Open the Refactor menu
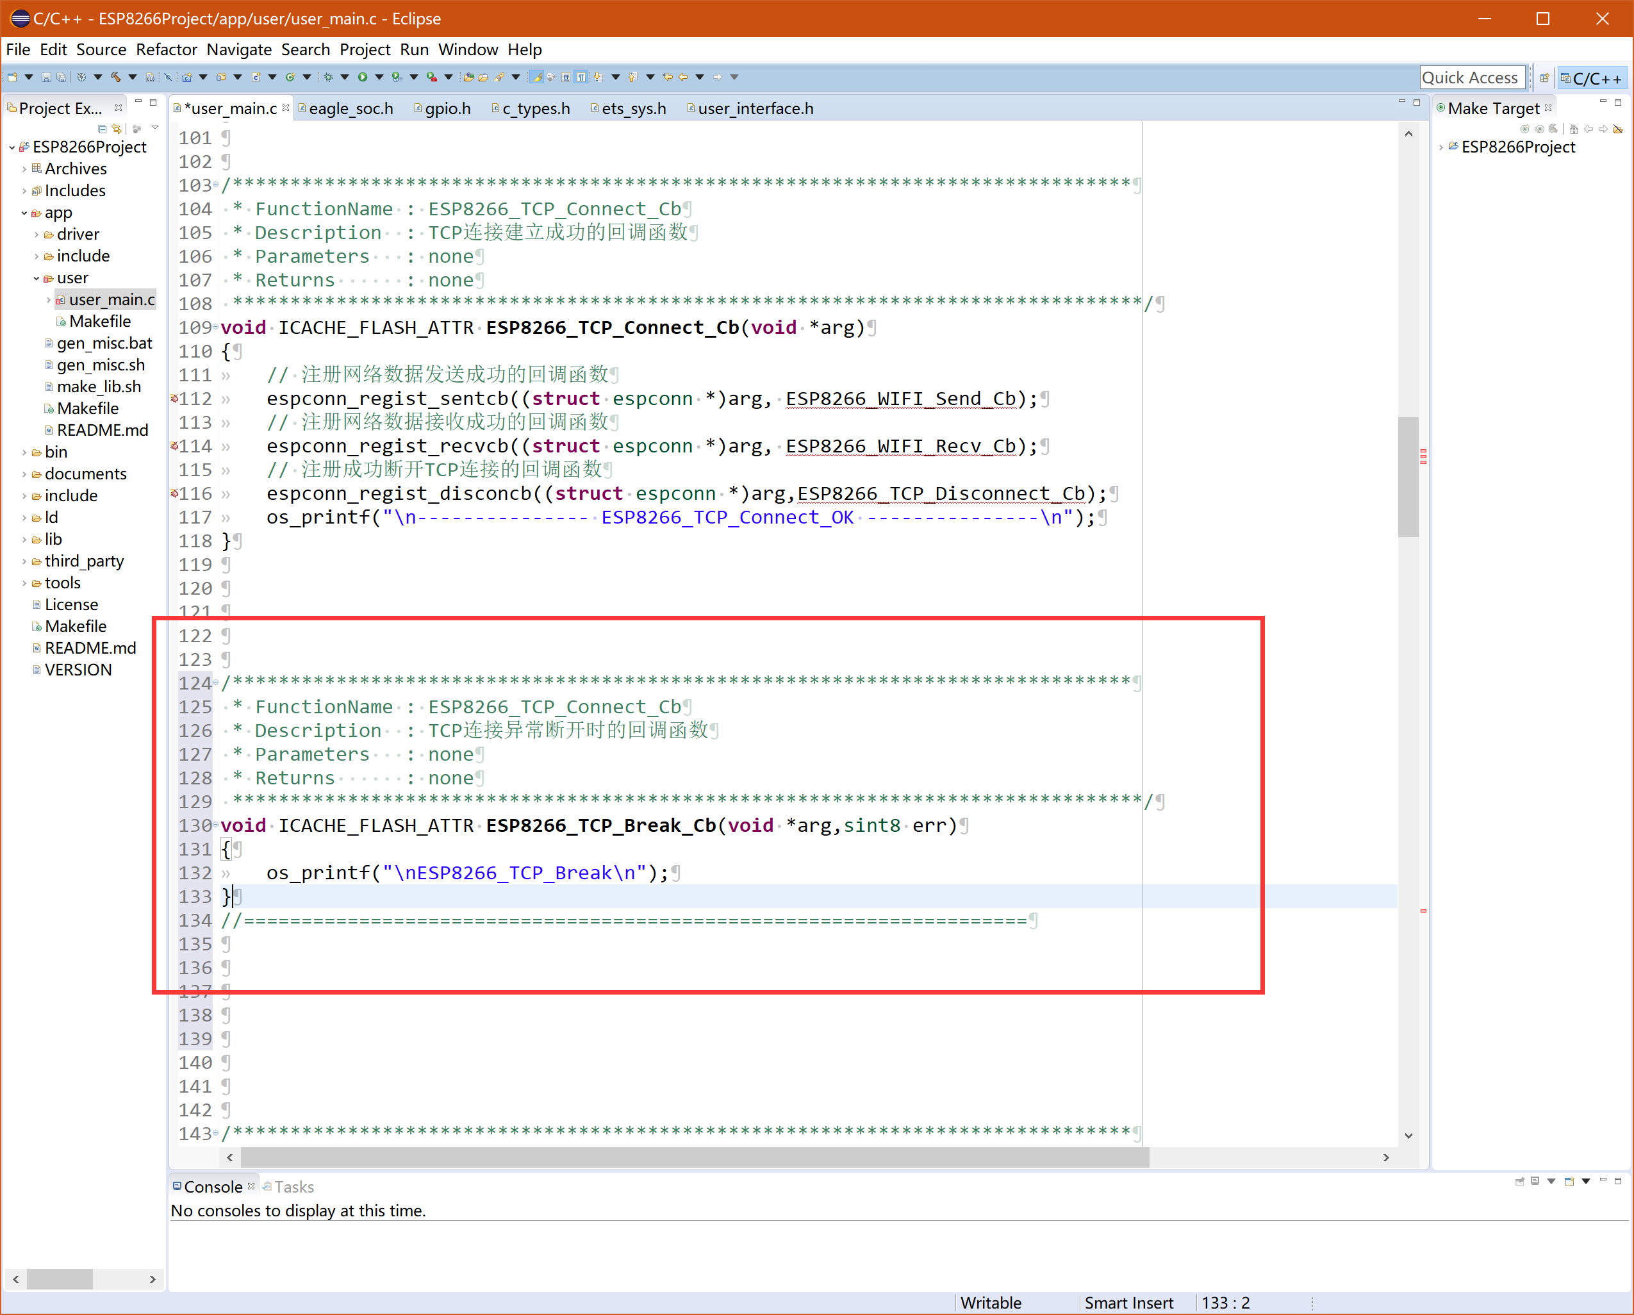This screenshot has width=1634, height=1315. coord(166,49)
